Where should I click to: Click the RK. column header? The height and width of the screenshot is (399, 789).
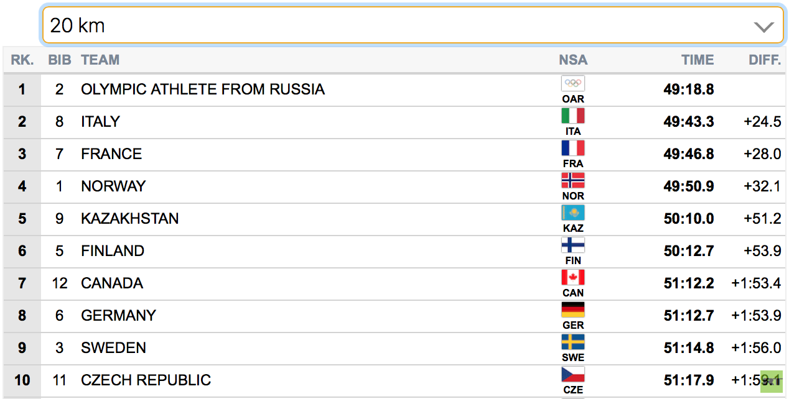tap(22, 60)
